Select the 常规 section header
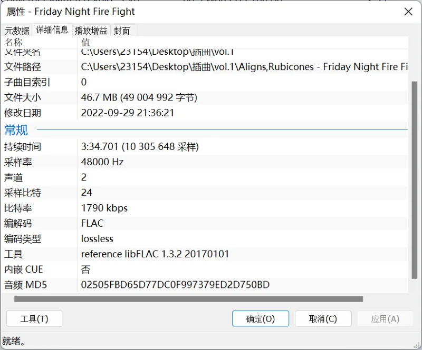422x350 pixels. tap(16, 131)
